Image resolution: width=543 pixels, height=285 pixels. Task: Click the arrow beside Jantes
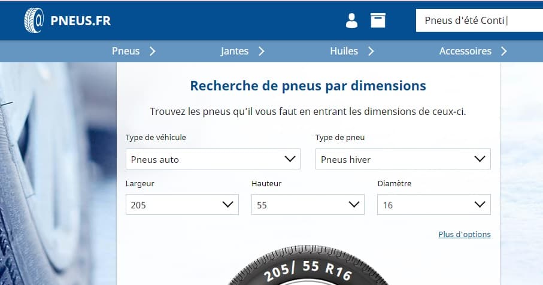point(261,51)
